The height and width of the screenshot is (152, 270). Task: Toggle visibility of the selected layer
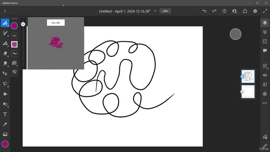[265, 75]
